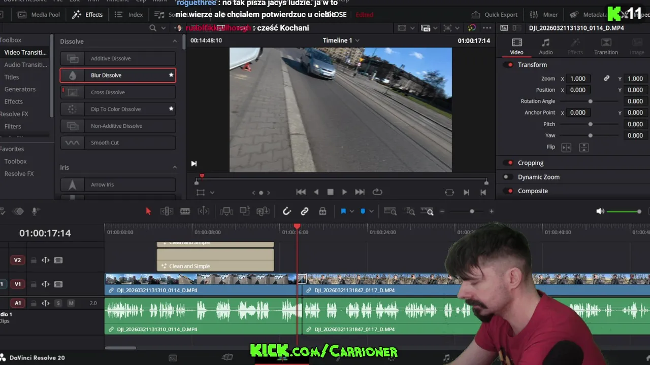Toggle Loop playback icon
Viewport: 650px width, 365px height.
pyautogui.click(x=377, y=192)
